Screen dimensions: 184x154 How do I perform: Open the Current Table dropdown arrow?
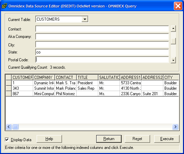(85, 19)
